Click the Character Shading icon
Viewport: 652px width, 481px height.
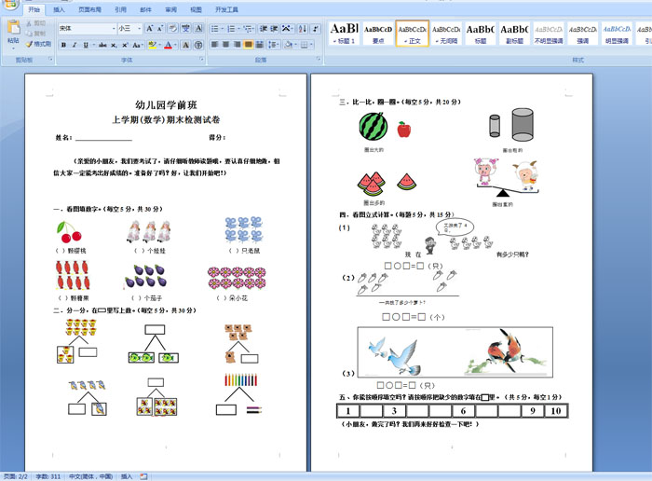(x=186, y=45)
